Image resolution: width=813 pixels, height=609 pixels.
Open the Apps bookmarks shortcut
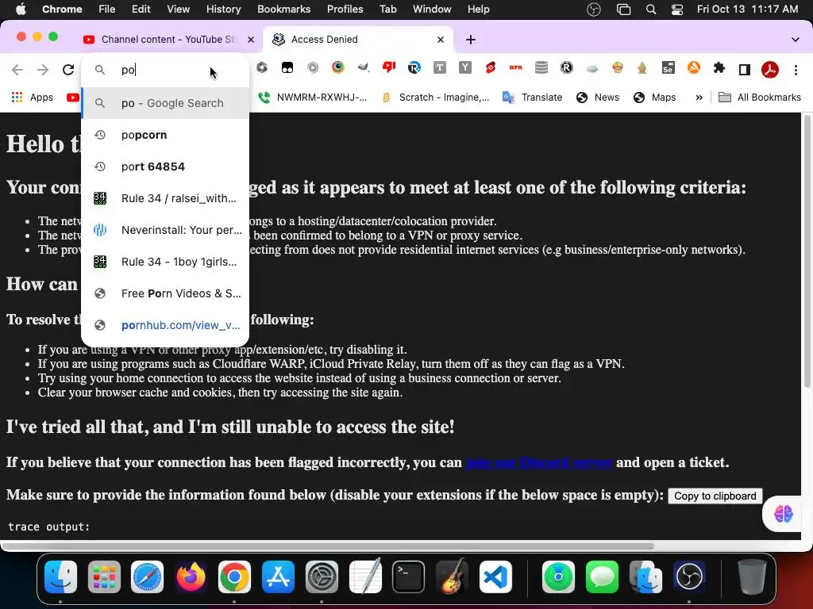(x=32, y=98)
